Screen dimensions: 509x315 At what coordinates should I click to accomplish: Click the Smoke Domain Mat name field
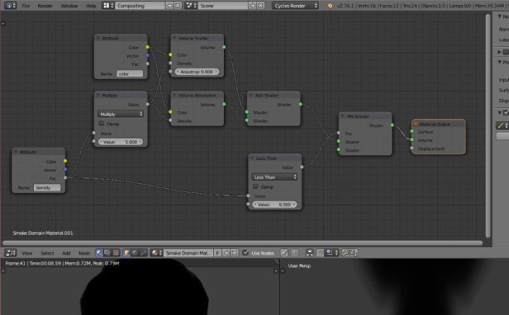[x=188, y=253]
